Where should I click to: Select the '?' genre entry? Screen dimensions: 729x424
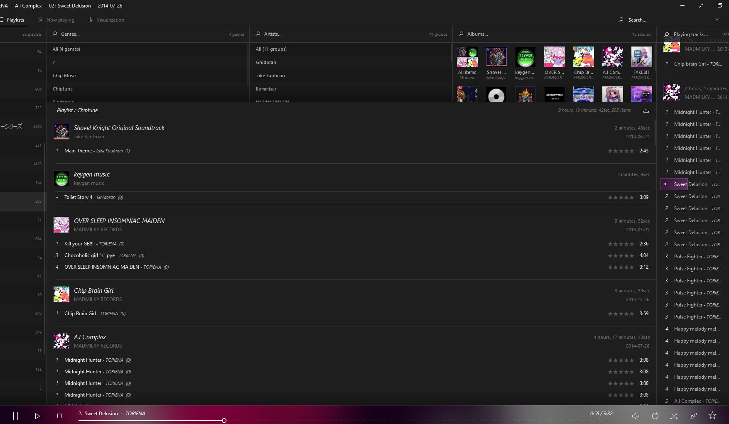(x=147, y=62)
